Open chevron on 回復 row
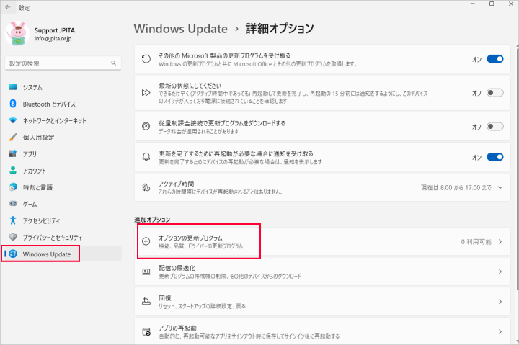The height and width of the screenshot is (345, 519). tap(500, 302)
